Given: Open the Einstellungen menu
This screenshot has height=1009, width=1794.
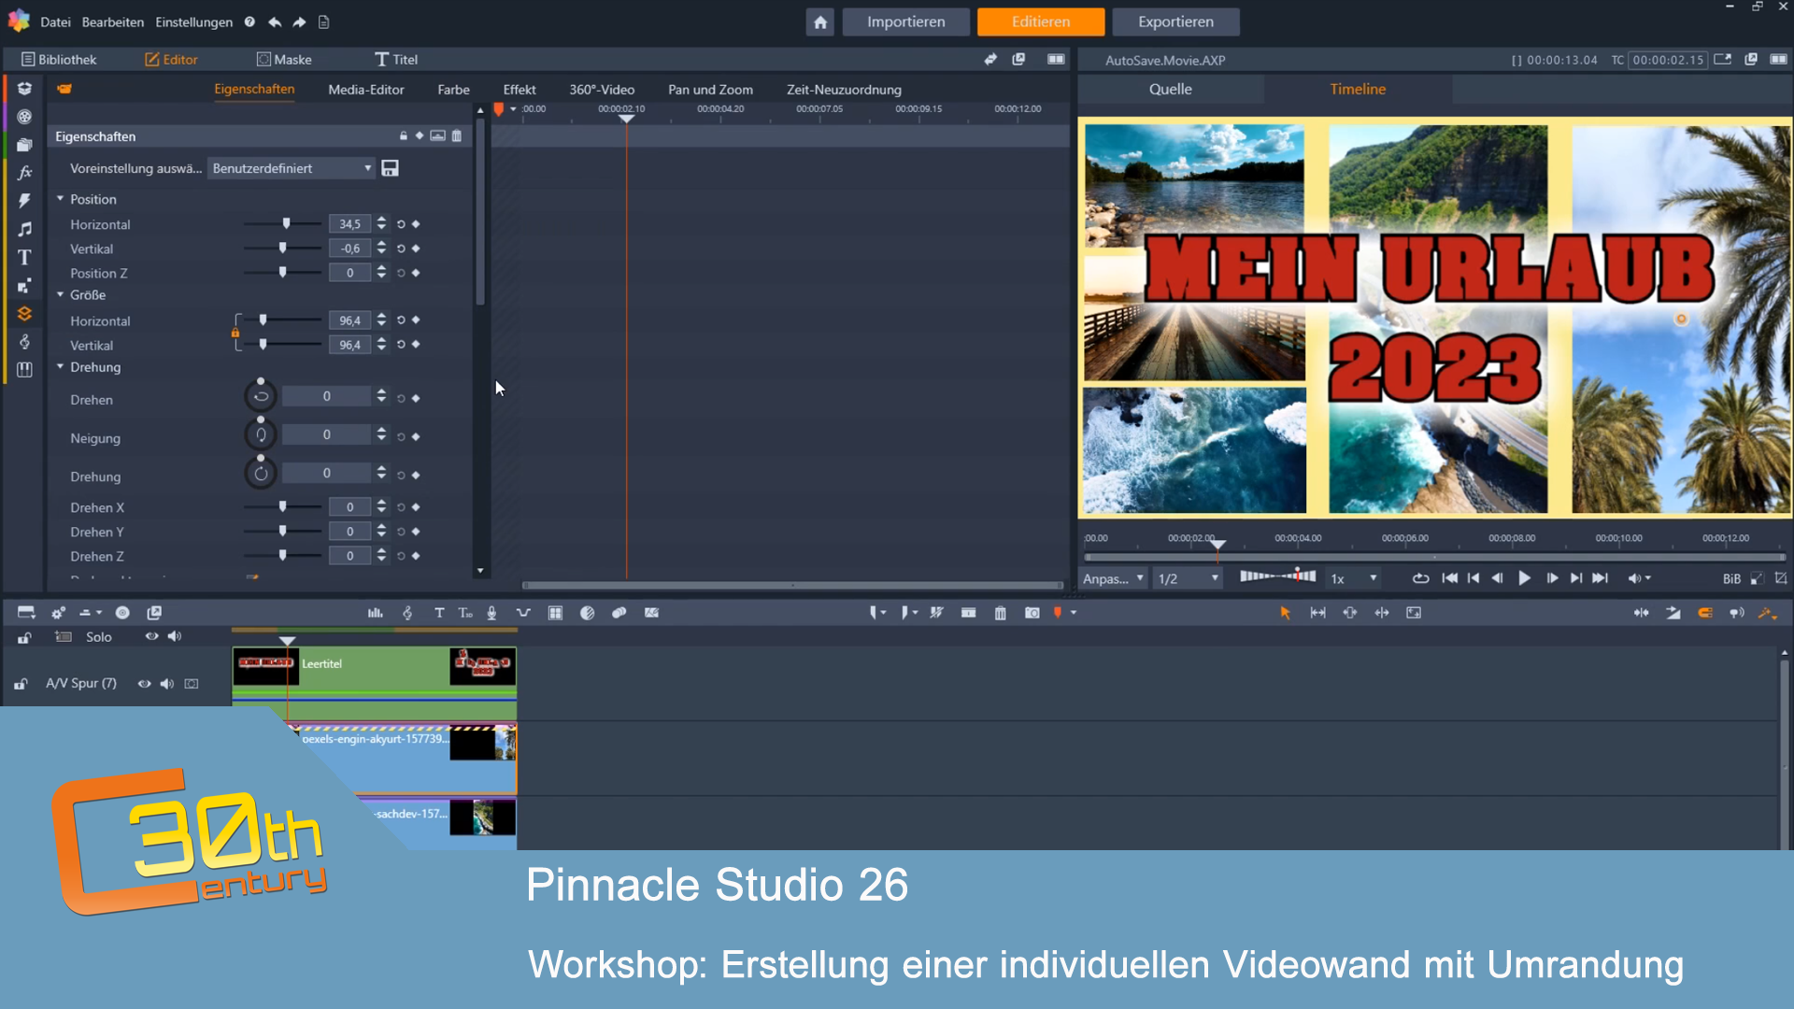Looking at the screenshot, I should [193, 21].
